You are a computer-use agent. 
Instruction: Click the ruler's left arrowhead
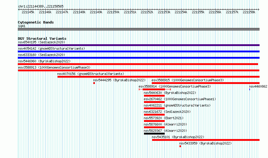[x=19, y=10]
